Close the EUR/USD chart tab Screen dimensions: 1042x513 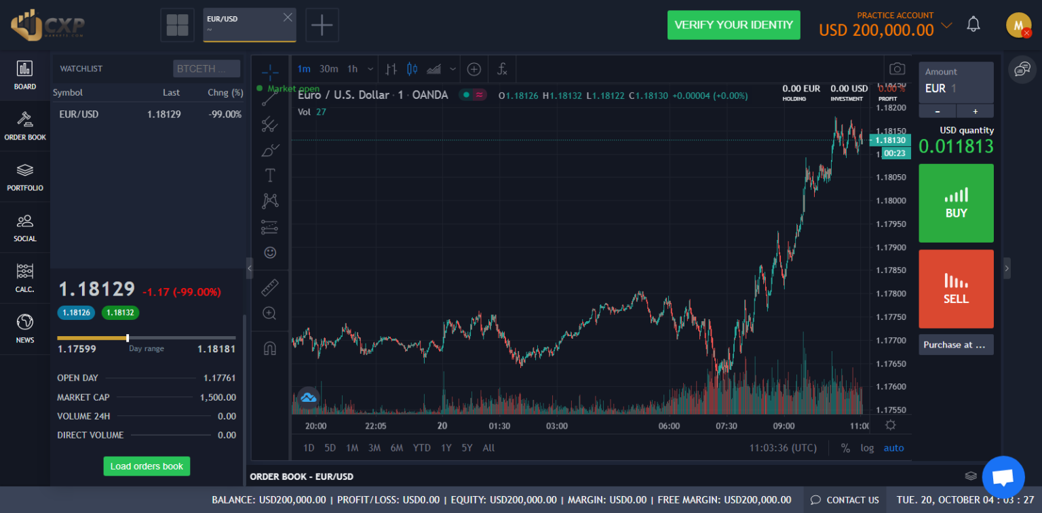pos(288,18)
